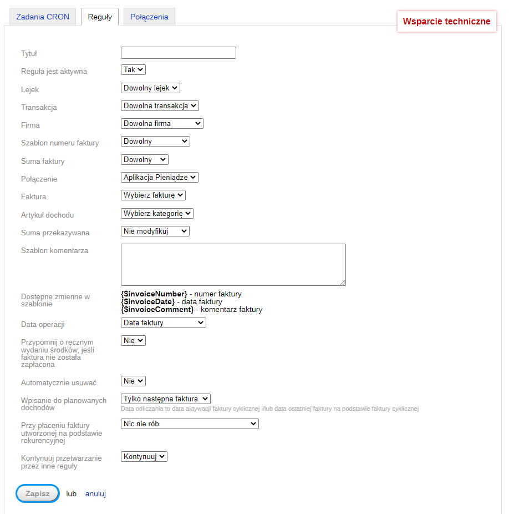Open the Szablon numeru faktury dropdown
This screenshot has width=509, height=514.
[155, 142]
